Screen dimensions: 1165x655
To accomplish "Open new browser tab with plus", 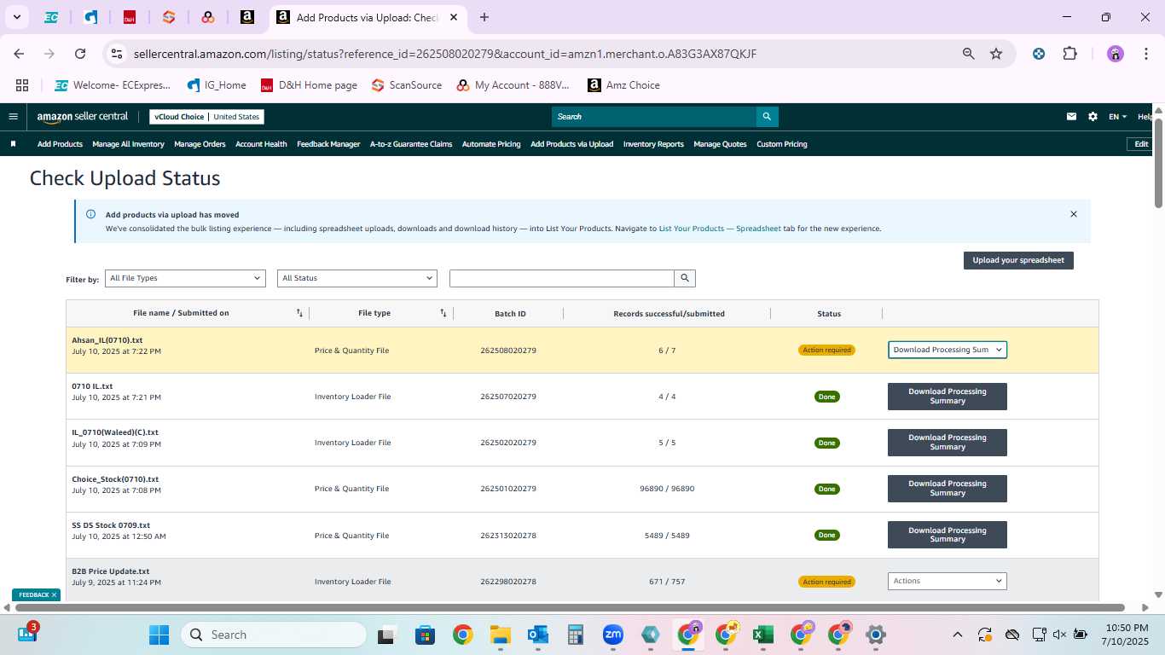I will point(484,17).
